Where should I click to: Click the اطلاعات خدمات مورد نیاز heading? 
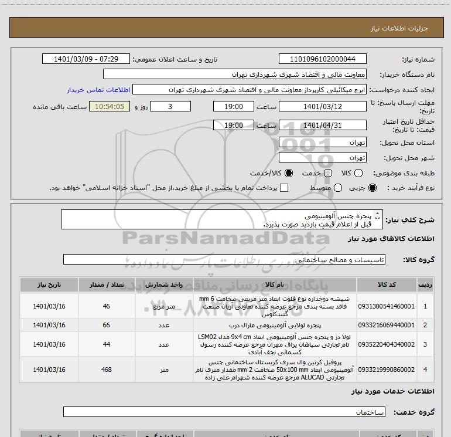[392, 391]
